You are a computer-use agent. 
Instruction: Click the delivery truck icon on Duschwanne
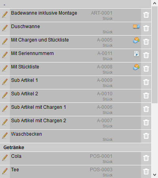[136, 27]
